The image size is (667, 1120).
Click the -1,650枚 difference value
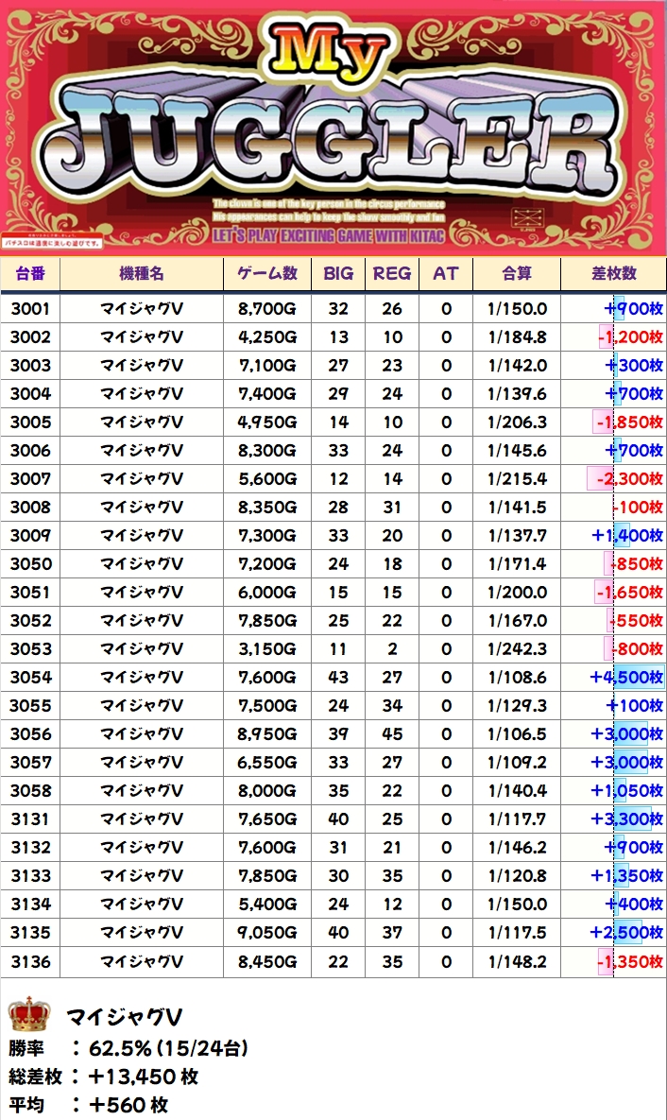click(630, 593)
